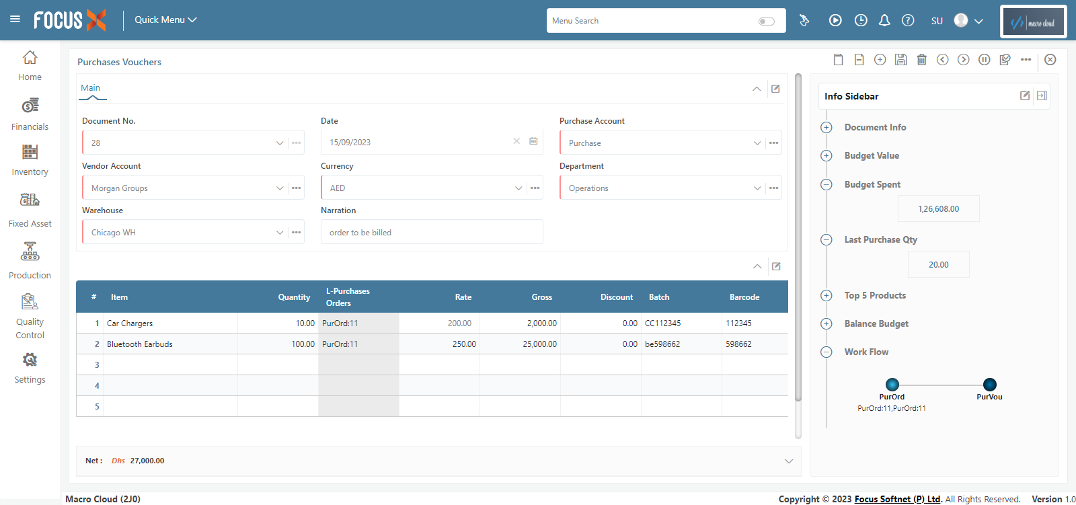Open the Quick Menu

165,20
